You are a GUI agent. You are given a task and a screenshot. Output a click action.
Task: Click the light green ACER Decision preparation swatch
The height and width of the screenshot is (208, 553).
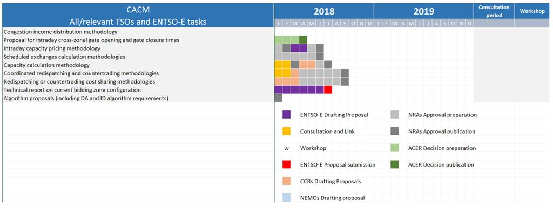point(395,148)
